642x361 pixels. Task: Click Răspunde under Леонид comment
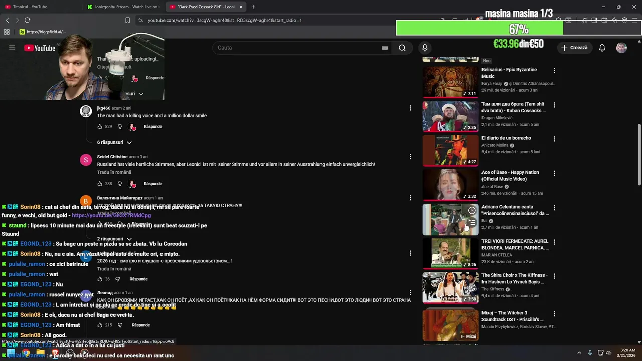pyautogui.click(x=141, y=325)
